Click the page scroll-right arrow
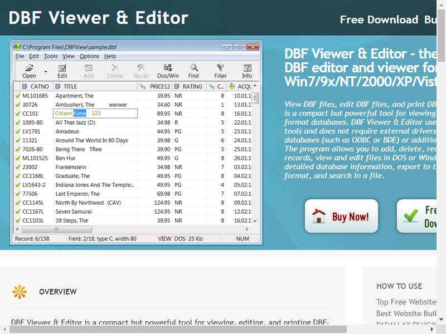Image resolution: width=446 pixels, height=334 pixels. (432, 330)
